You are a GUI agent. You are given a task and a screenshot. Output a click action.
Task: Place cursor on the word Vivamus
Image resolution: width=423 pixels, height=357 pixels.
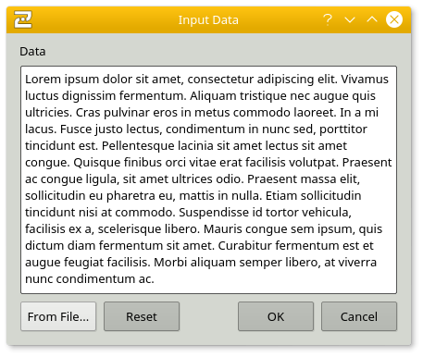[x=365, y=80]
